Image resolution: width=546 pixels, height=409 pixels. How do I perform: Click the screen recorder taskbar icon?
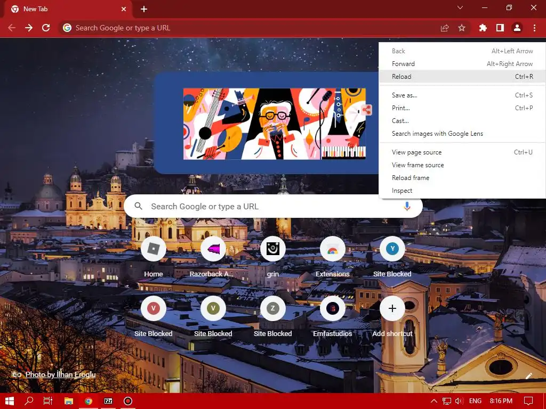click(x=128, y=401)
